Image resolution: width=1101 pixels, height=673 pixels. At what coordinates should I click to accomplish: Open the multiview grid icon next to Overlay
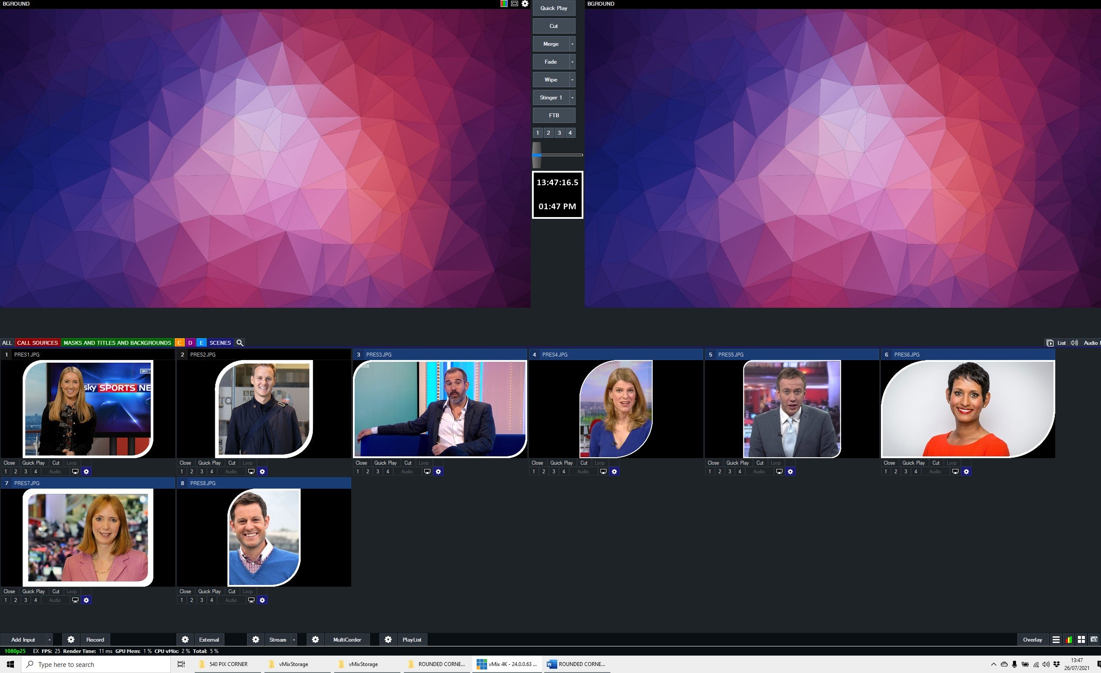tap(1081, 639)
